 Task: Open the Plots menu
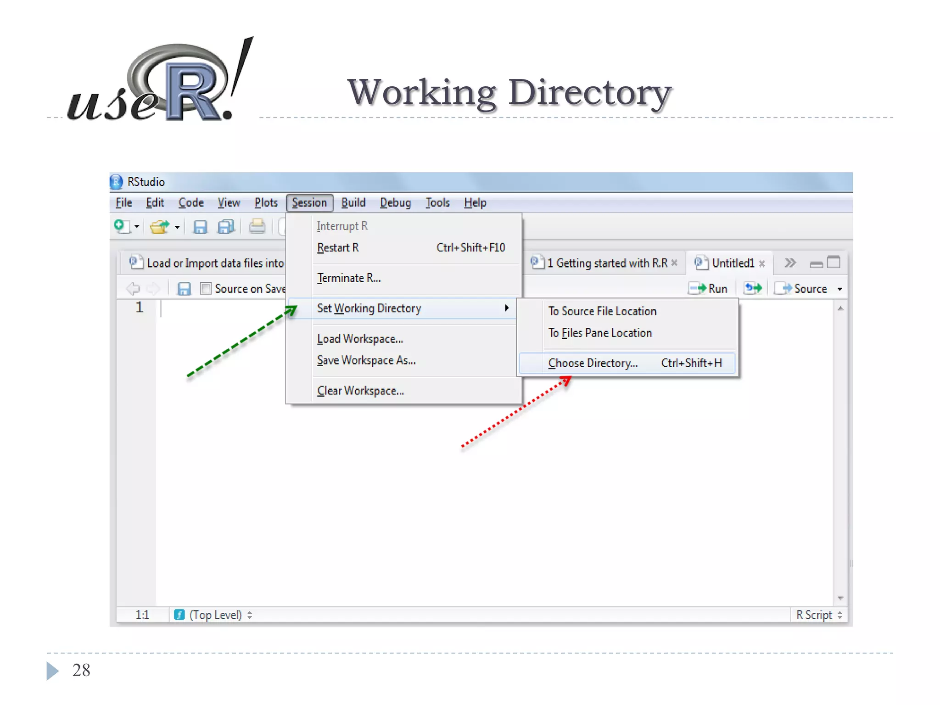click(x=266, y=202)
